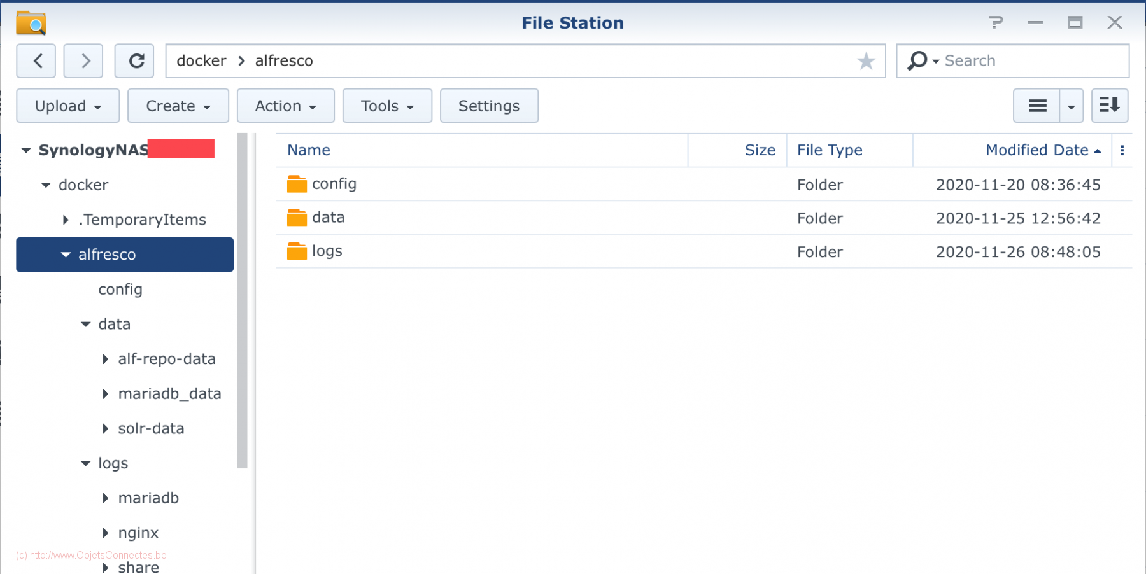Screen dimensions: 1146x574
Task: Expand the solr-data tree node
Action: (106, 429)
